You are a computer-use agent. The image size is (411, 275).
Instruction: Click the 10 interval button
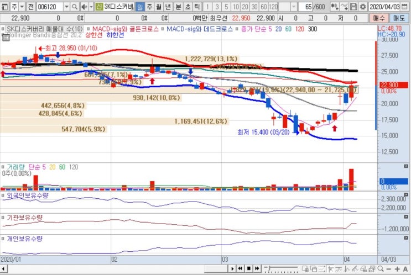click(236, 7)
